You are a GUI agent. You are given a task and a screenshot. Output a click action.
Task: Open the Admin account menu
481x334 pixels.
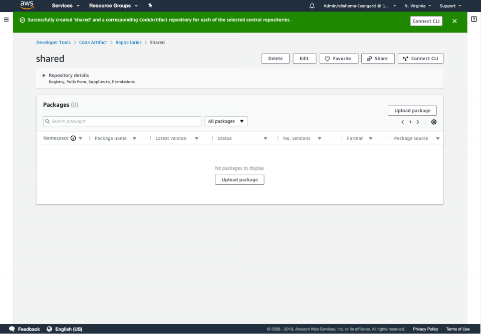point(360,6)
